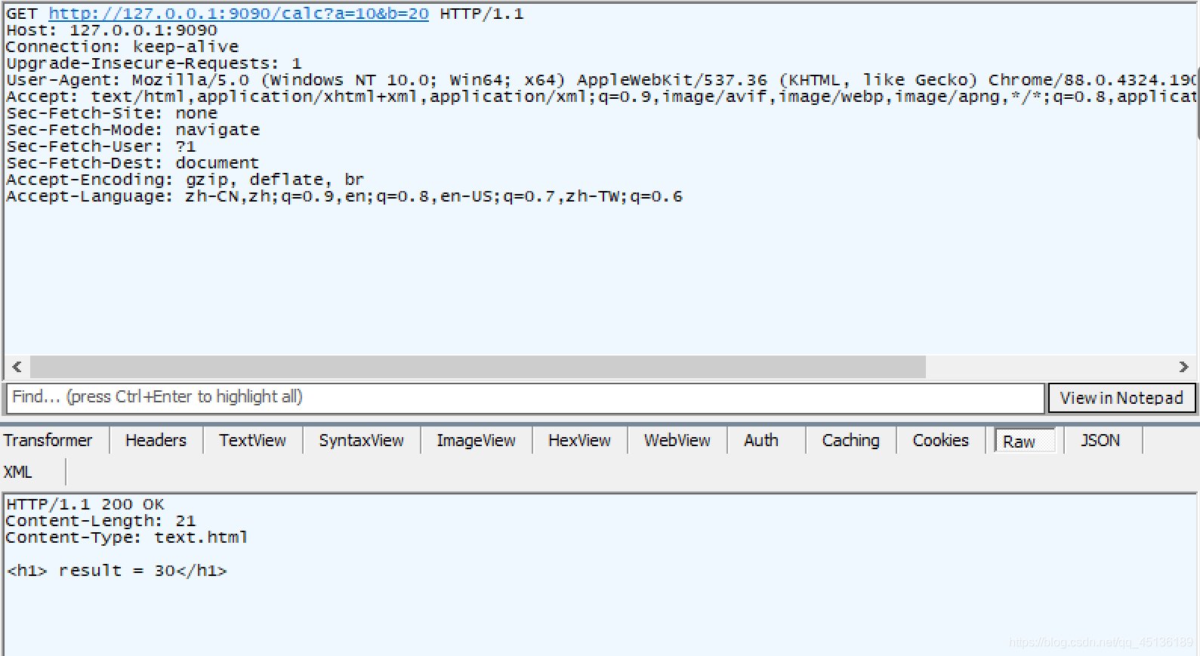Click the User-Agent header line
Image resolution: width=1200 pixels, height=656 pixels.
(x=600, y=80)
